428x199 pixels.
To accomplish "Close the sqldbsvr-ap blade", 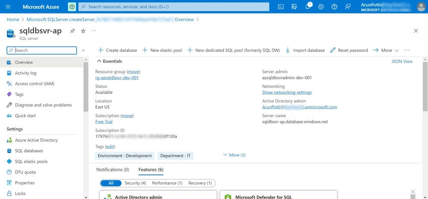I will pos(416,31).
